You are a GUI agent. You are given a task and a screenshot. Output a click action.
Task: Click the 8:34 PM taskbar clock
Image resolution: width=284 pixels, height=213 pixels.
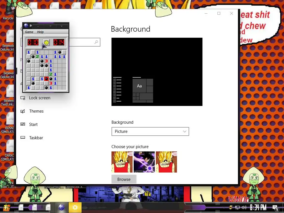(258, 207)
